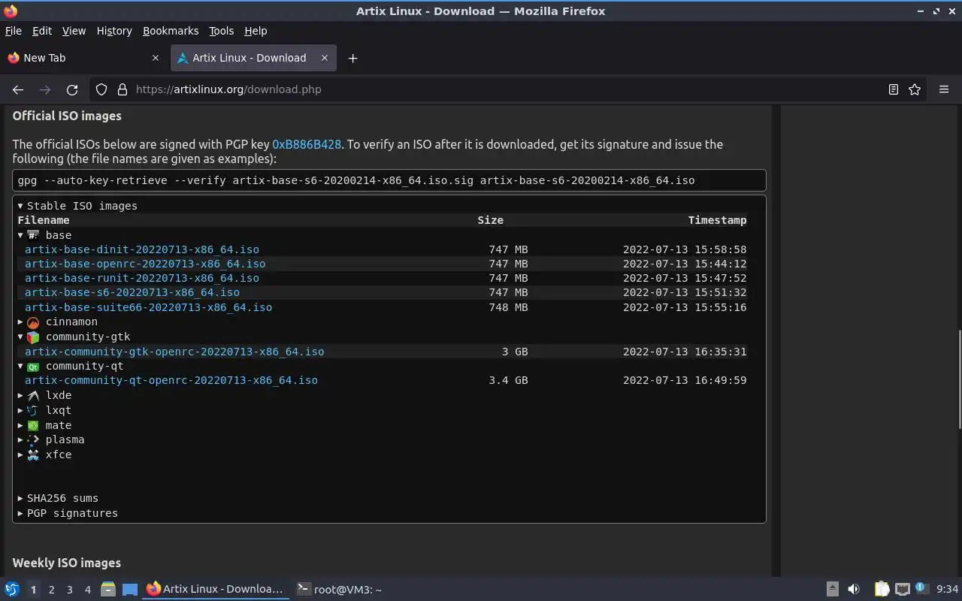Go back to the previous page
This screenshot has height=601, width=962.
point(18,89)
